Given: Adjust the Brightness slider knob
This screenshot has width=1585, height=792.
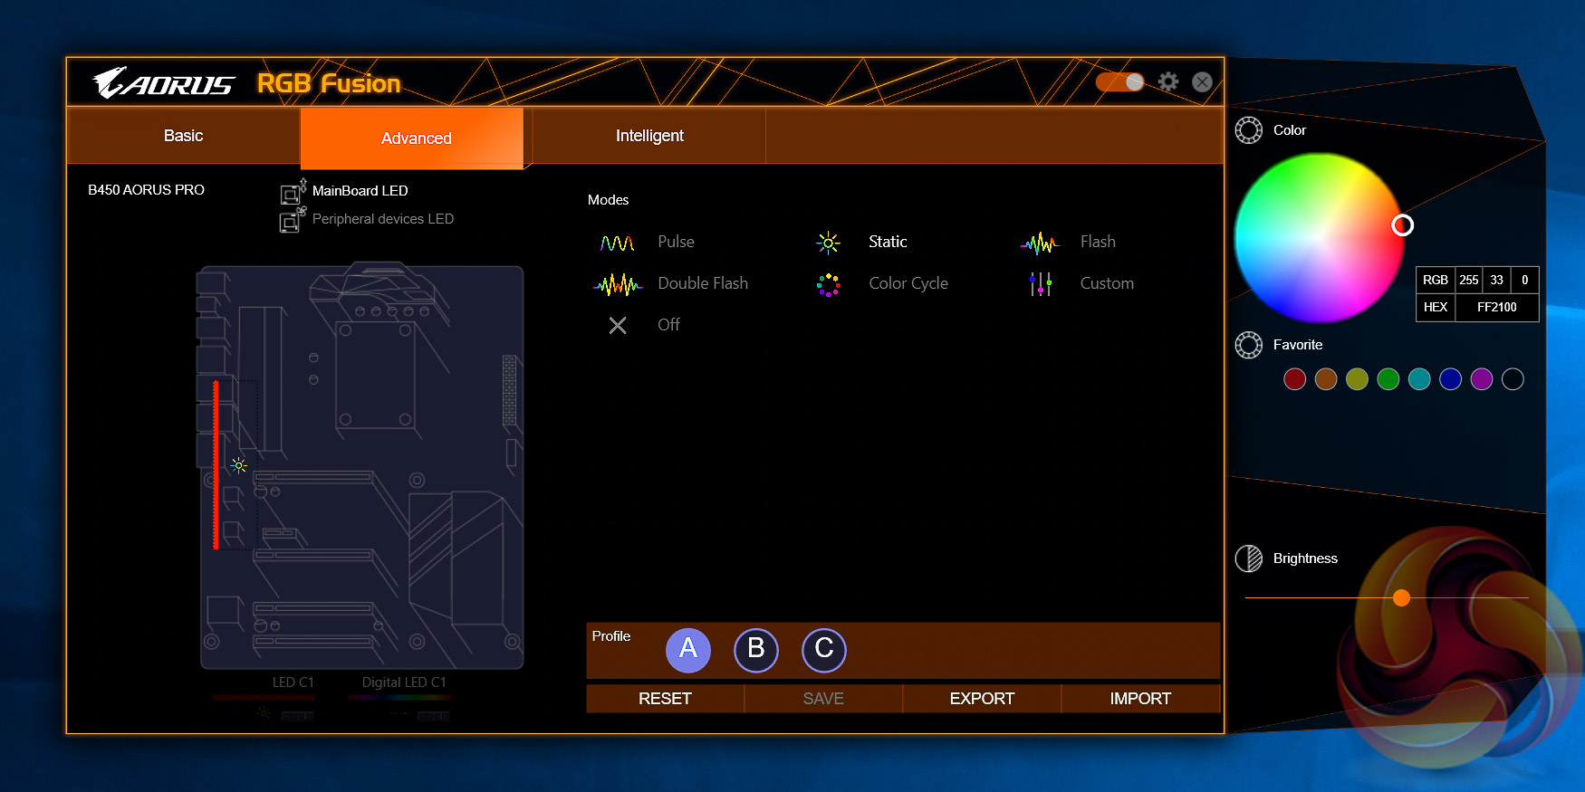Looking at the screenshot, I should pos(1401,597).
